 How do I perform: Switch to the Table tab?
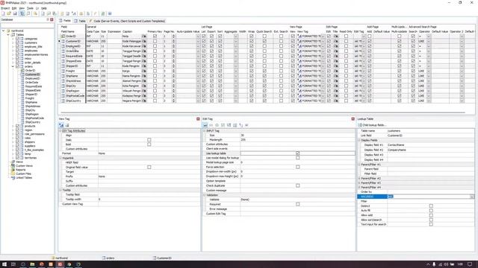click(80, 21)
